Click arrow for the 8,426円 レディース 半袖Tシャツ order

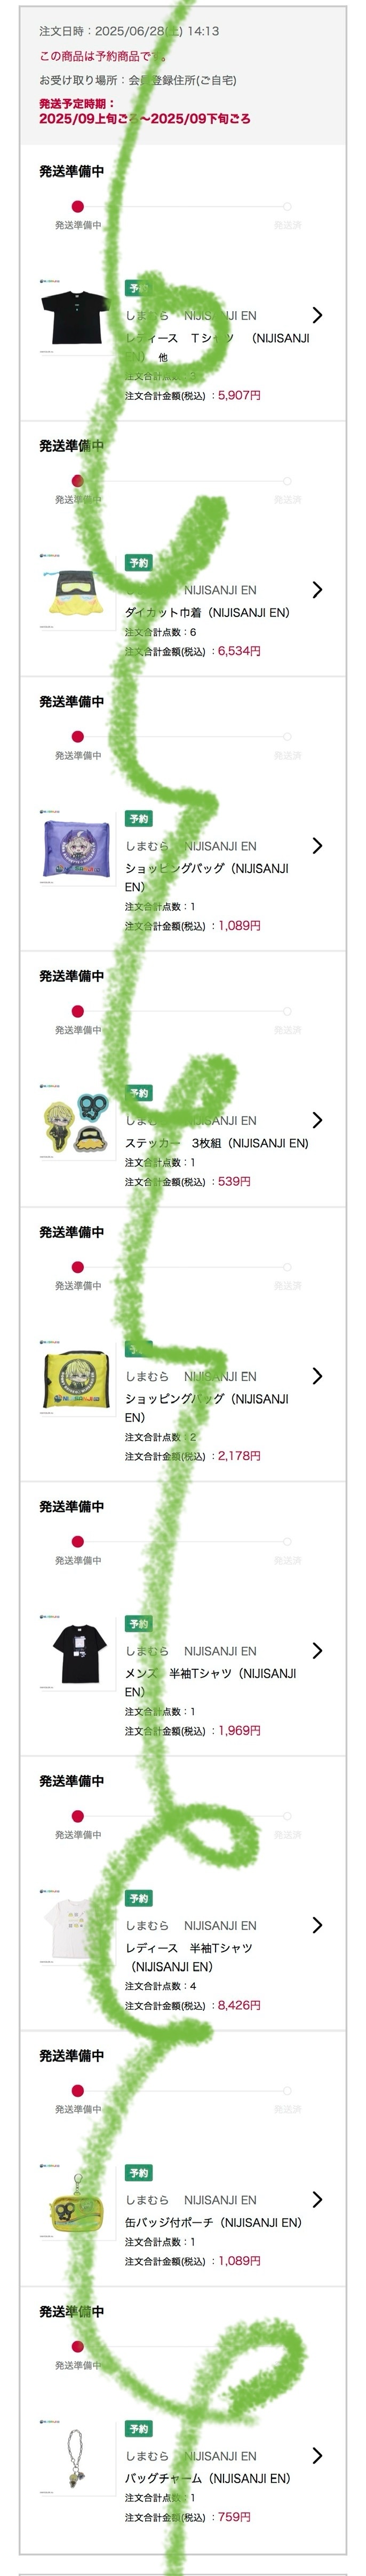click(317, 1925)
